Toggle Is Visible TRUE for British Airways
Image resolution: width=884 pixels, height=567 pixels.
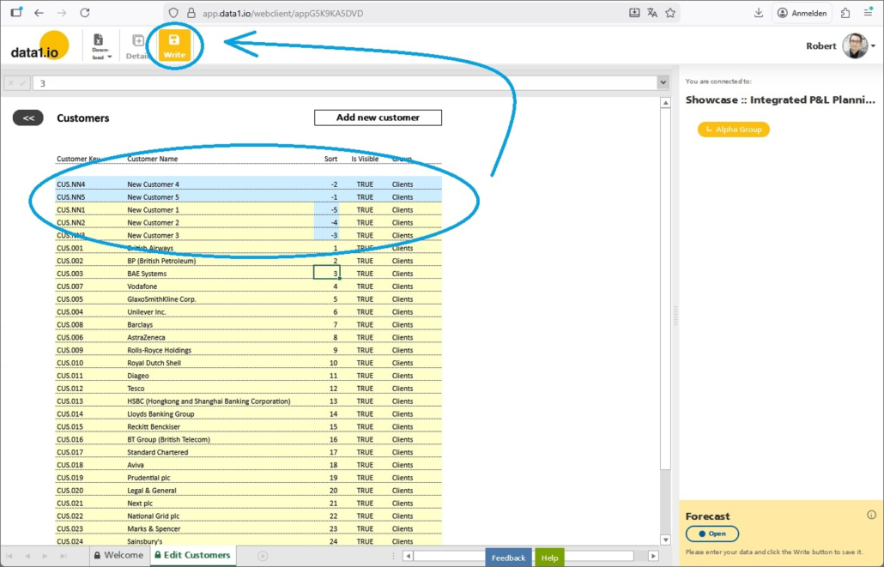(365, 248)
